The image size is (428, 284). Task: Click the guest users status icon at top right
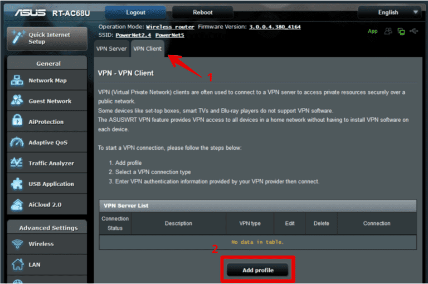point(388,31)
